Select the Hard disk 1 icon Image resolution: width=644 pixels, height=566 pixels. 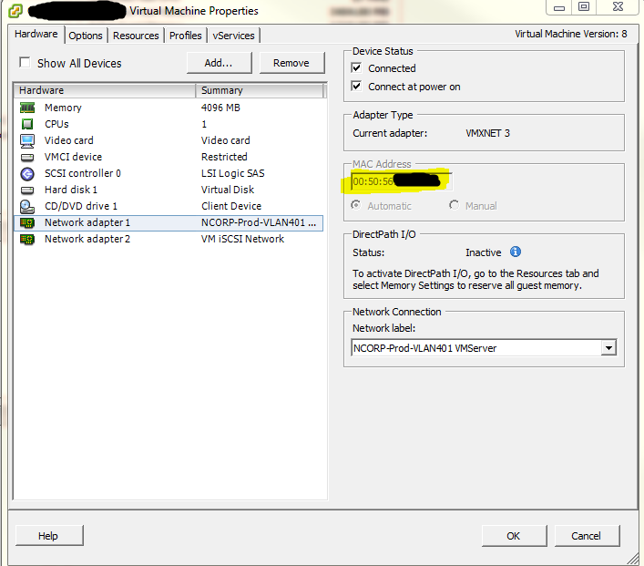(27, 190)
